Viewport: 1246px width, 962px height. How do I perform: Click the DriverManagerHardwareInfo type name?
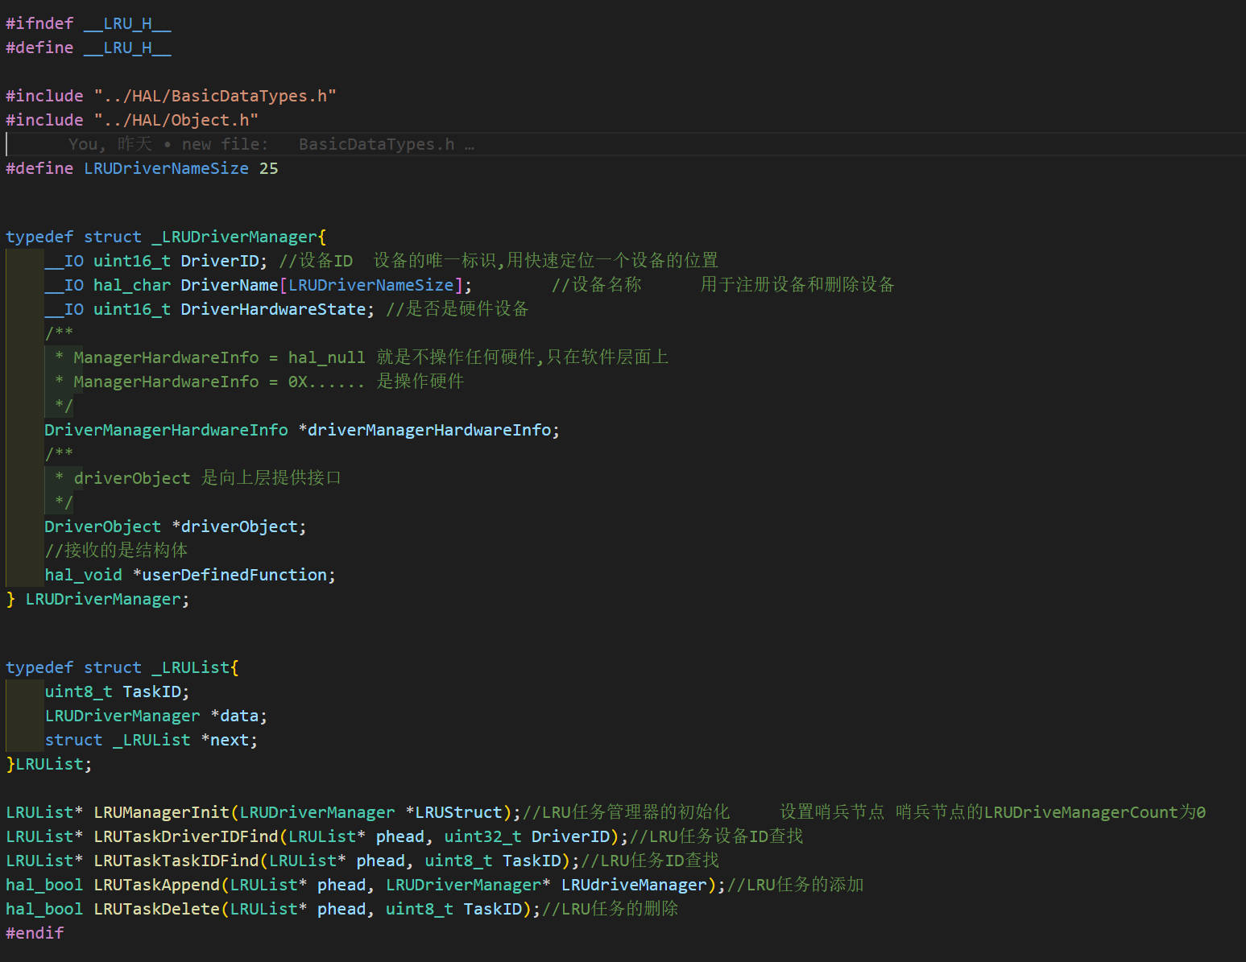tap(166, 430)
